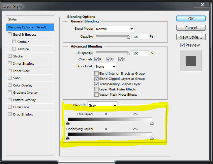Uncheck the G channel box
The width and height of the screenshot is (213, 164).
(x=108, y=59)
